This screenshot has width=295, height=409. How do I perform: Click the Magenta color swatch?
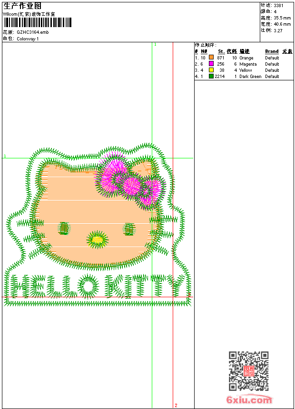pyautogui.click(x=211, y=64)
